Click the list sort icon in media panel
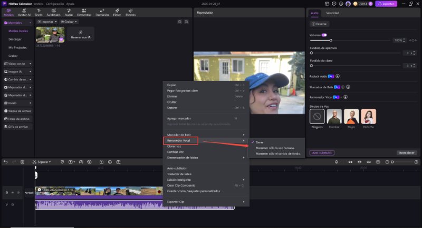This screenshot has height=228, width=422. coord(186,22)
